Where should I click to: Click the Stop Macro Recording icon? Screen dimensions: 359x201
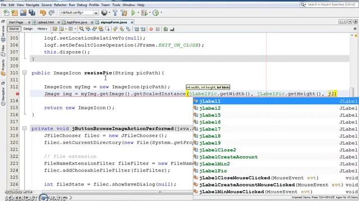point(158,29)
